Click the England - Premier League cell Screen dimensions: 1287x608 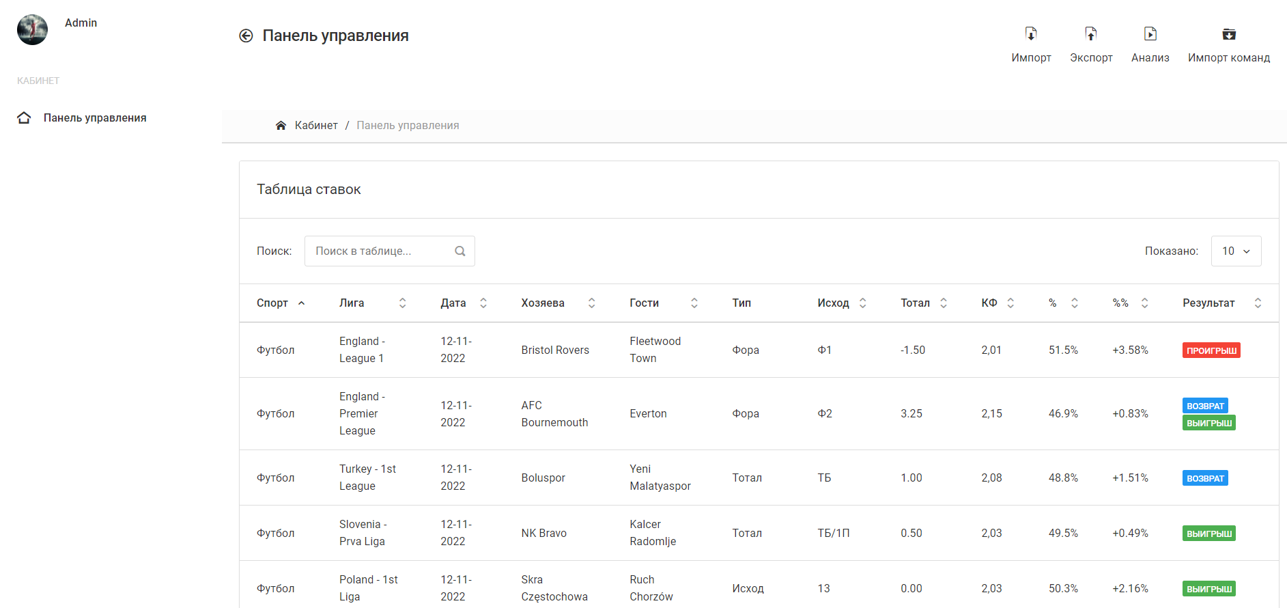(x=363, y=413)
